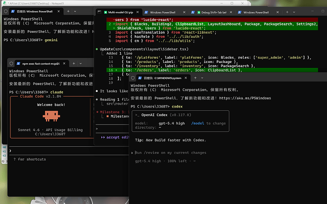Click the green icon on the Debug Shift+Tab tab
This screenshot has height=204, width=327.
click(199, 12)
